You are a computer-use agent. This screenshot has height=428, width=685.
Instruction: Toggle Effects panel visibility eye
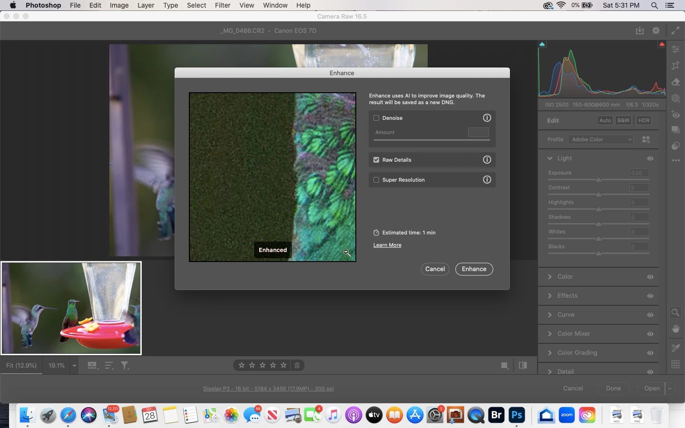(650, 296)
